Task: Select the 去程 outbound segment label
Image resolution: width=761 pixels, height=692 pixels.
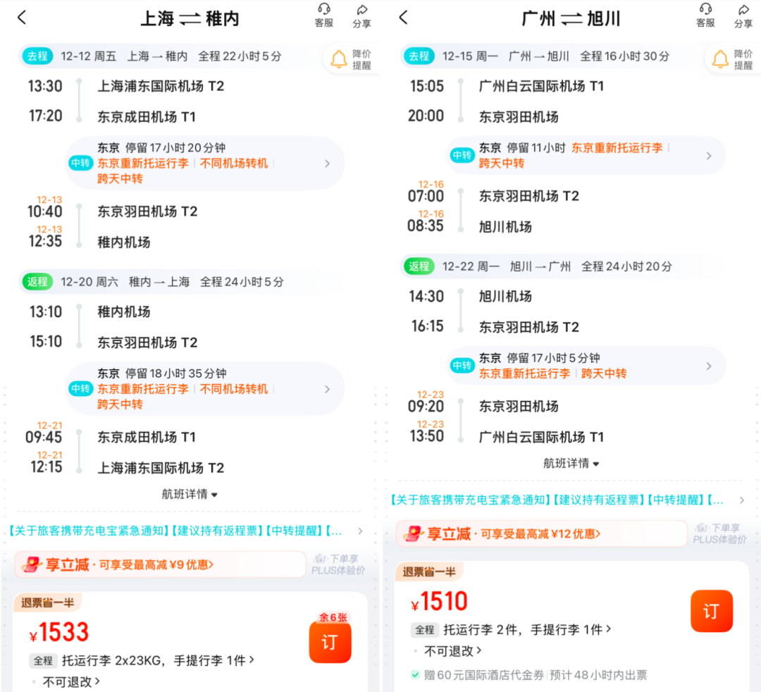Action: point(37,56)
